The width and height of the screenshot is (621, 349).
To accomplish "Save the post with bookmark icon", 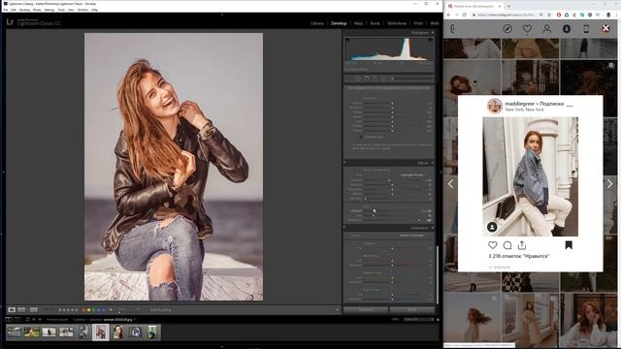I will point(569,245).
